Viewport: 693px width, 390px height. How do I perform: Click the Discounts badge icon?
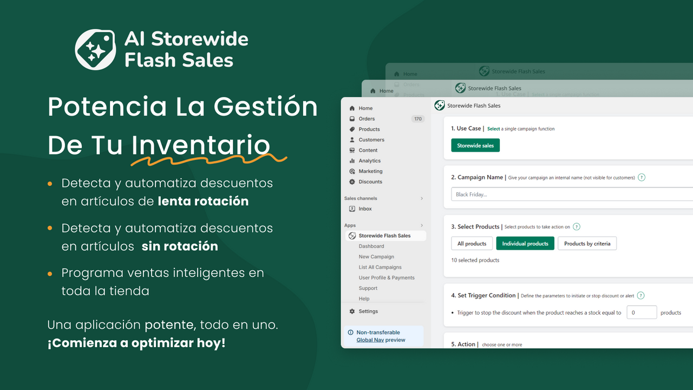(352, 182)
